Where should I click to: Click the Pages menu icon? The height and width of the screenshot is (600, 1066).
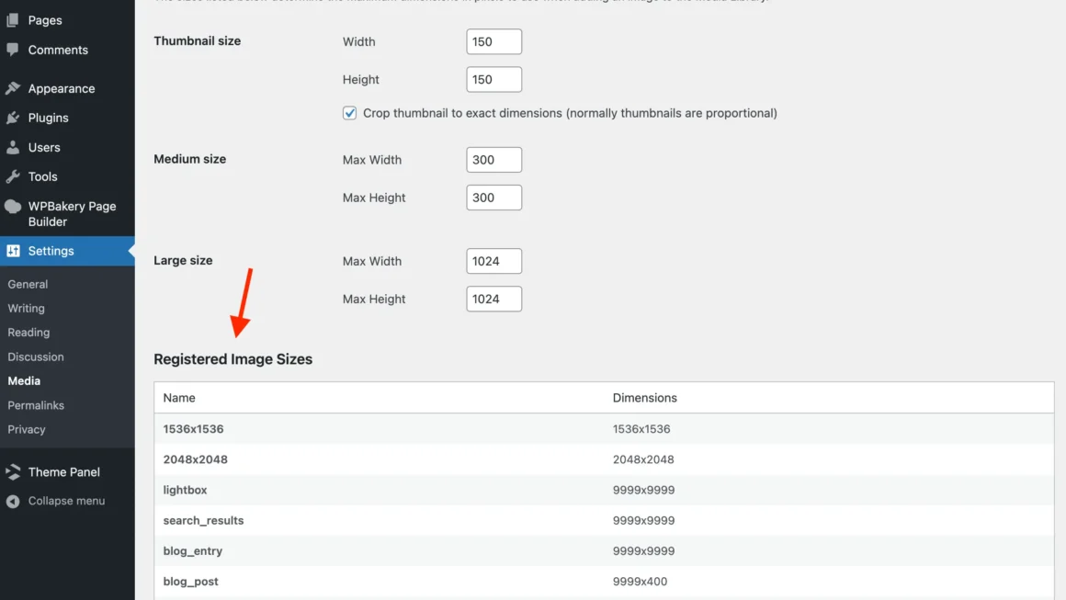[12, 20]
